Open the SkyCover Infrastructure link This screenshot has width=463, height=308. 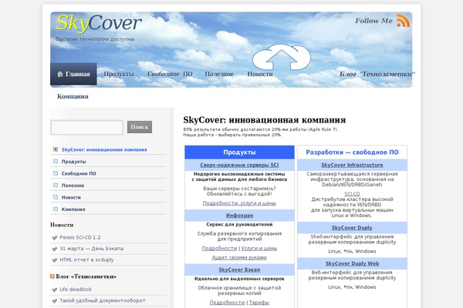352,165
